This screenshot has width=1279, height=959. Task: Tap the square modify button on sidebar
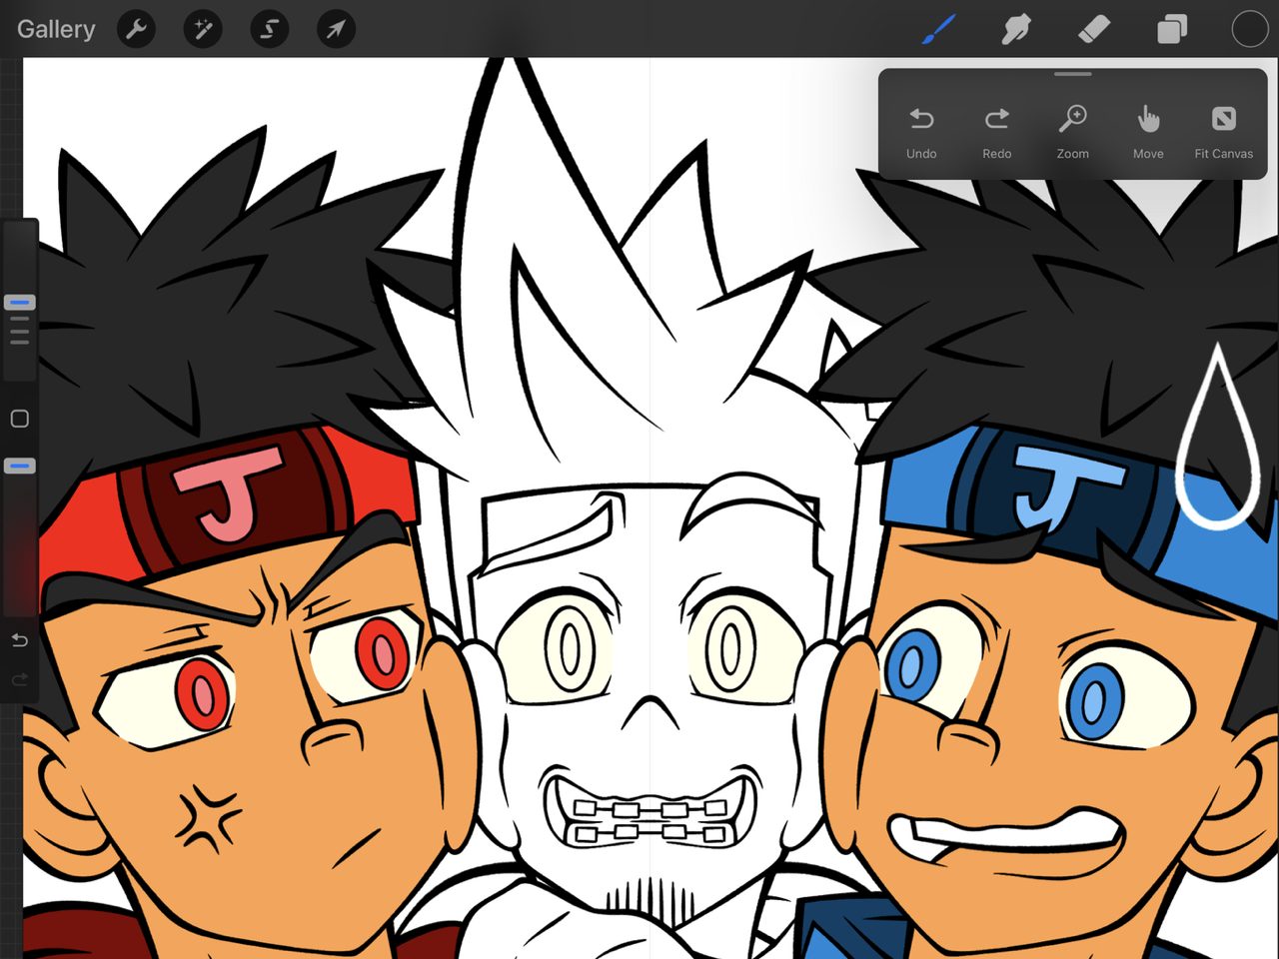coord(19,419)
